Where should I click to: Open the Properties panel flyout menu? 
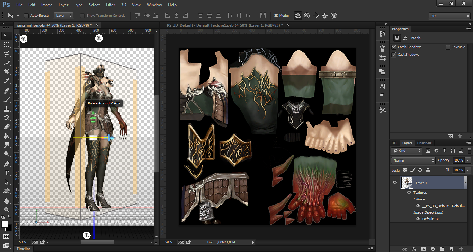pos(469,29)
